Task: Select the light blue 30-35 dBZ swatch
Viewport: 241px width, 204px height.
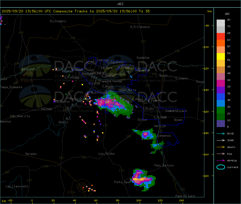Action: tap(221, 103)
